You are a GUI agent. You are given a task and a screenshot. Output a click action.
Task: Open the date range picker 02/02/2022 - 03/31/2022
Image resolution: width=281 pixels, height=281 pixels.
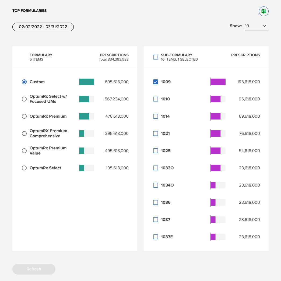tap(43, 27)
